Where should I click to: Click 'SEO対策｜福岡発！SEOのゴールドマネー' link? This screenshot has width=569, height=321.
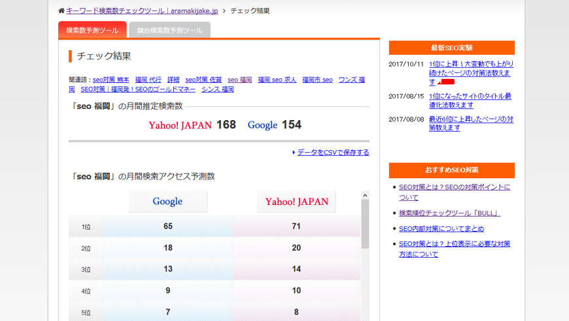pos(138,89)
